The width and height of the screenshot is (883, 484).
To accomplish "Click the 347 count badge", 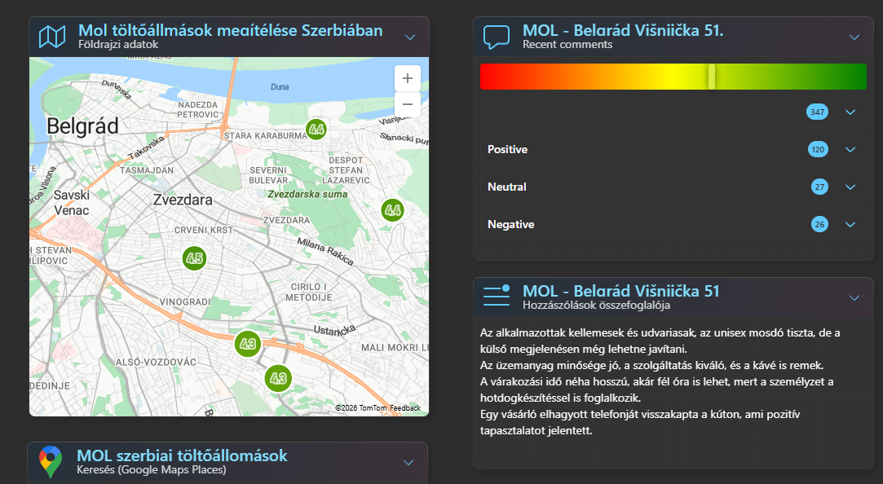I will [x=817, y=112].
